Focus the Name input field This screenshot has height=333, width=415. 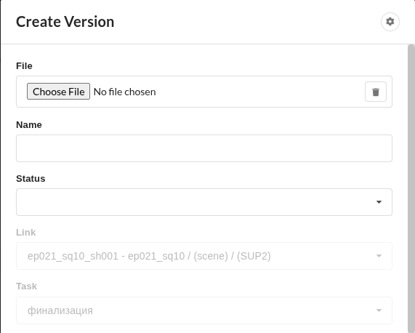click(204, 148)
